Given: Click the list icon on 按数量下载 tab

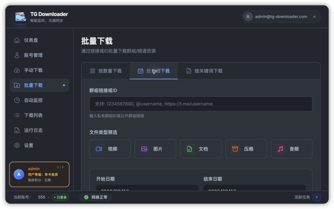Looking at the screenshot, I should click(92, 71).
